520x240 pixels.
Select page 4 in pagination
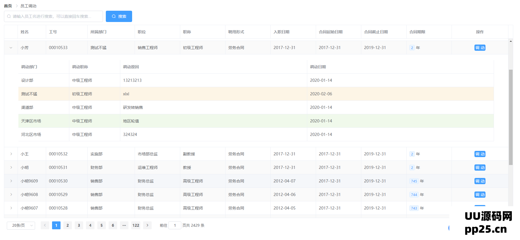tap(90, 225)
